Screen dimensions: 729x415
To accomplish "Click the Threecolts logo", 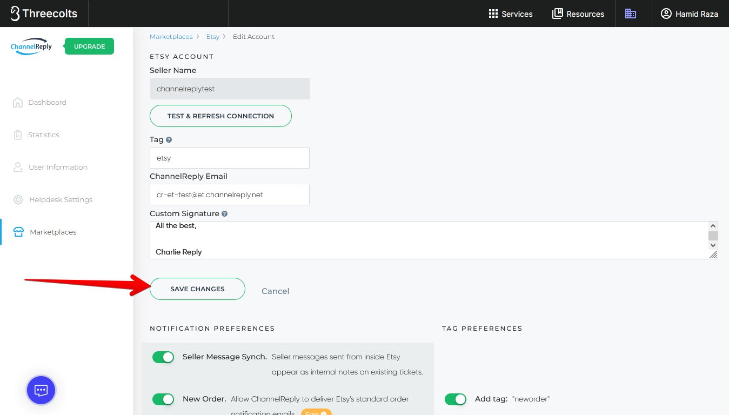I will [44, 14].
